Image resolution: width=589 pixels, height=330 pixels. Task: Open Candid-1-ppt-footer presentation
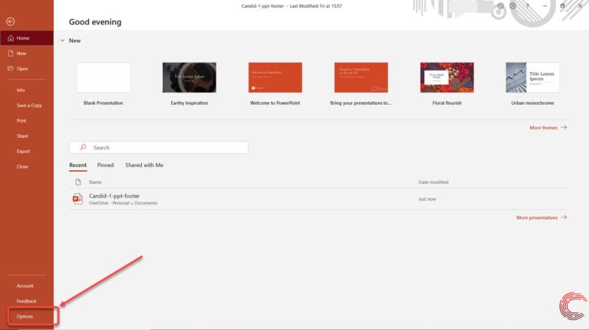114,196
